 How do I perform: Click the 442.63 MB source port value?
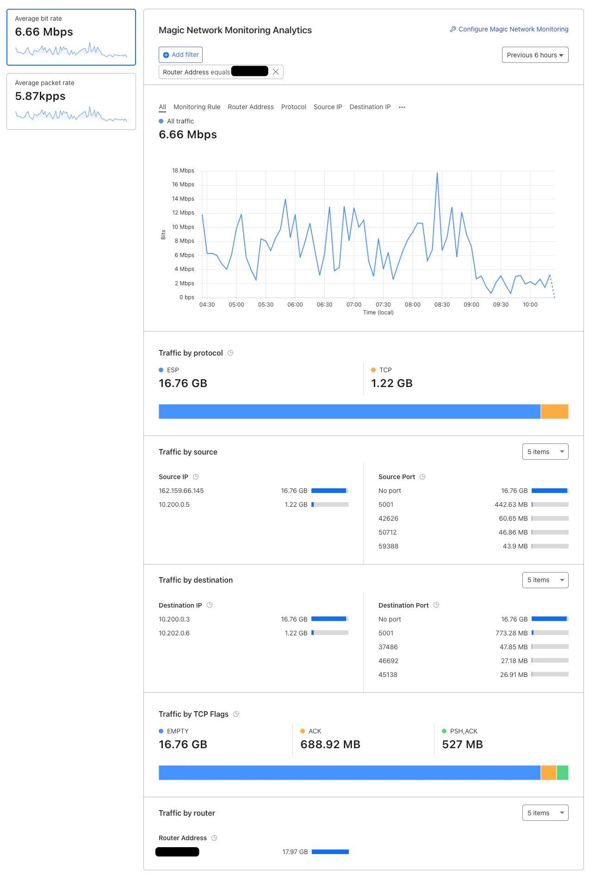[x=511, y=505]
